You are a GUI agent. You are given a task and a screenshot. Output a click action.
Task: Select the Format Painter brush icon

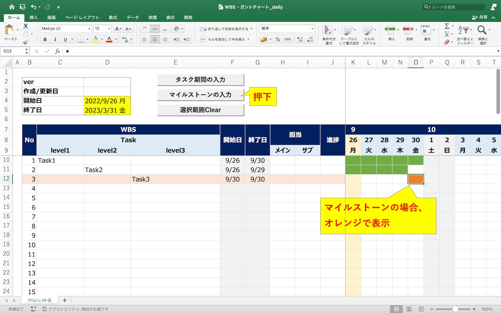25,42
